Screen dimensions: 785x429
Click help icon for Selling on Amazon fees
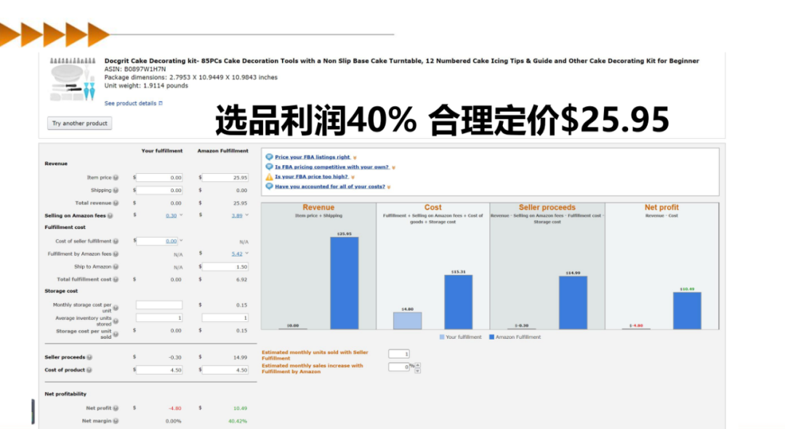(110, 216)
